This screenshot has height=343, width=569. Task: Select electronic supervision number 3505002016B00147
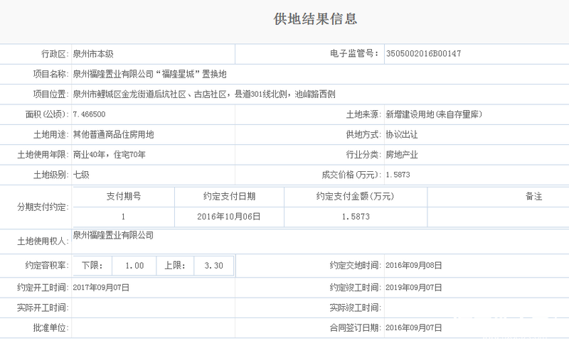point(423,53)
